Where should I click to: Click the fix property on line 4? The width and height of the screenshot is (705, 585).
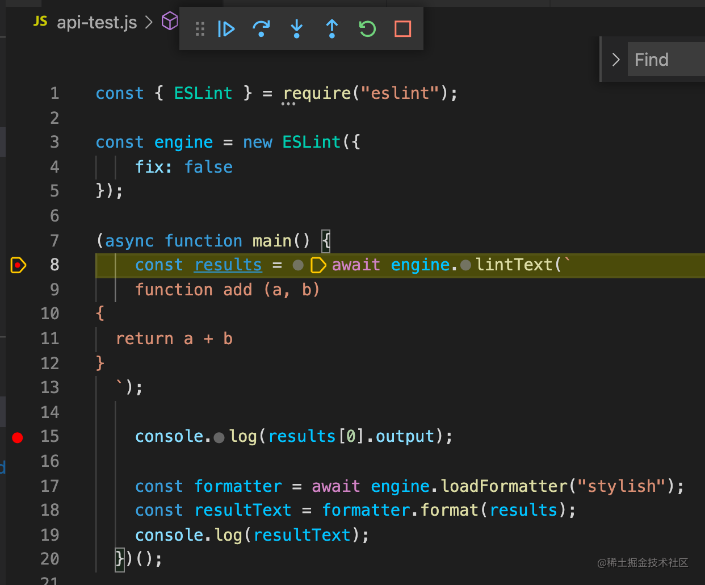(149, 167)
